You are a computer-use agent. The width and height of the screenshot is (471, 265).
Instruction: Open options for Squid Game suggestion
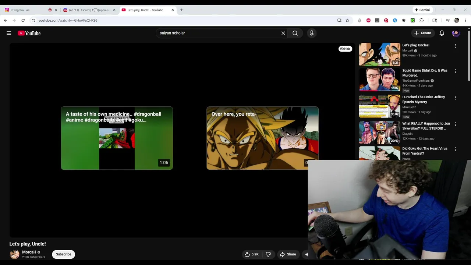pos(456,71)
